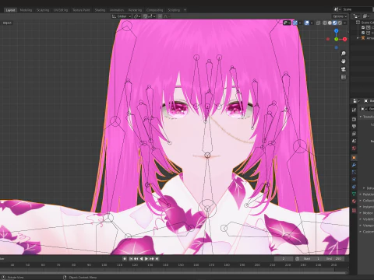
Task: Switch to the UV Editing workspace
Action: pos(61,10)
